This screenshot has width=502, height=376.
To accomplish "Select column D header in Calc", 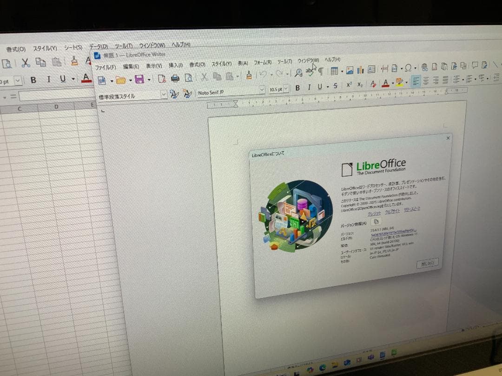I will (x=56, y=108).
